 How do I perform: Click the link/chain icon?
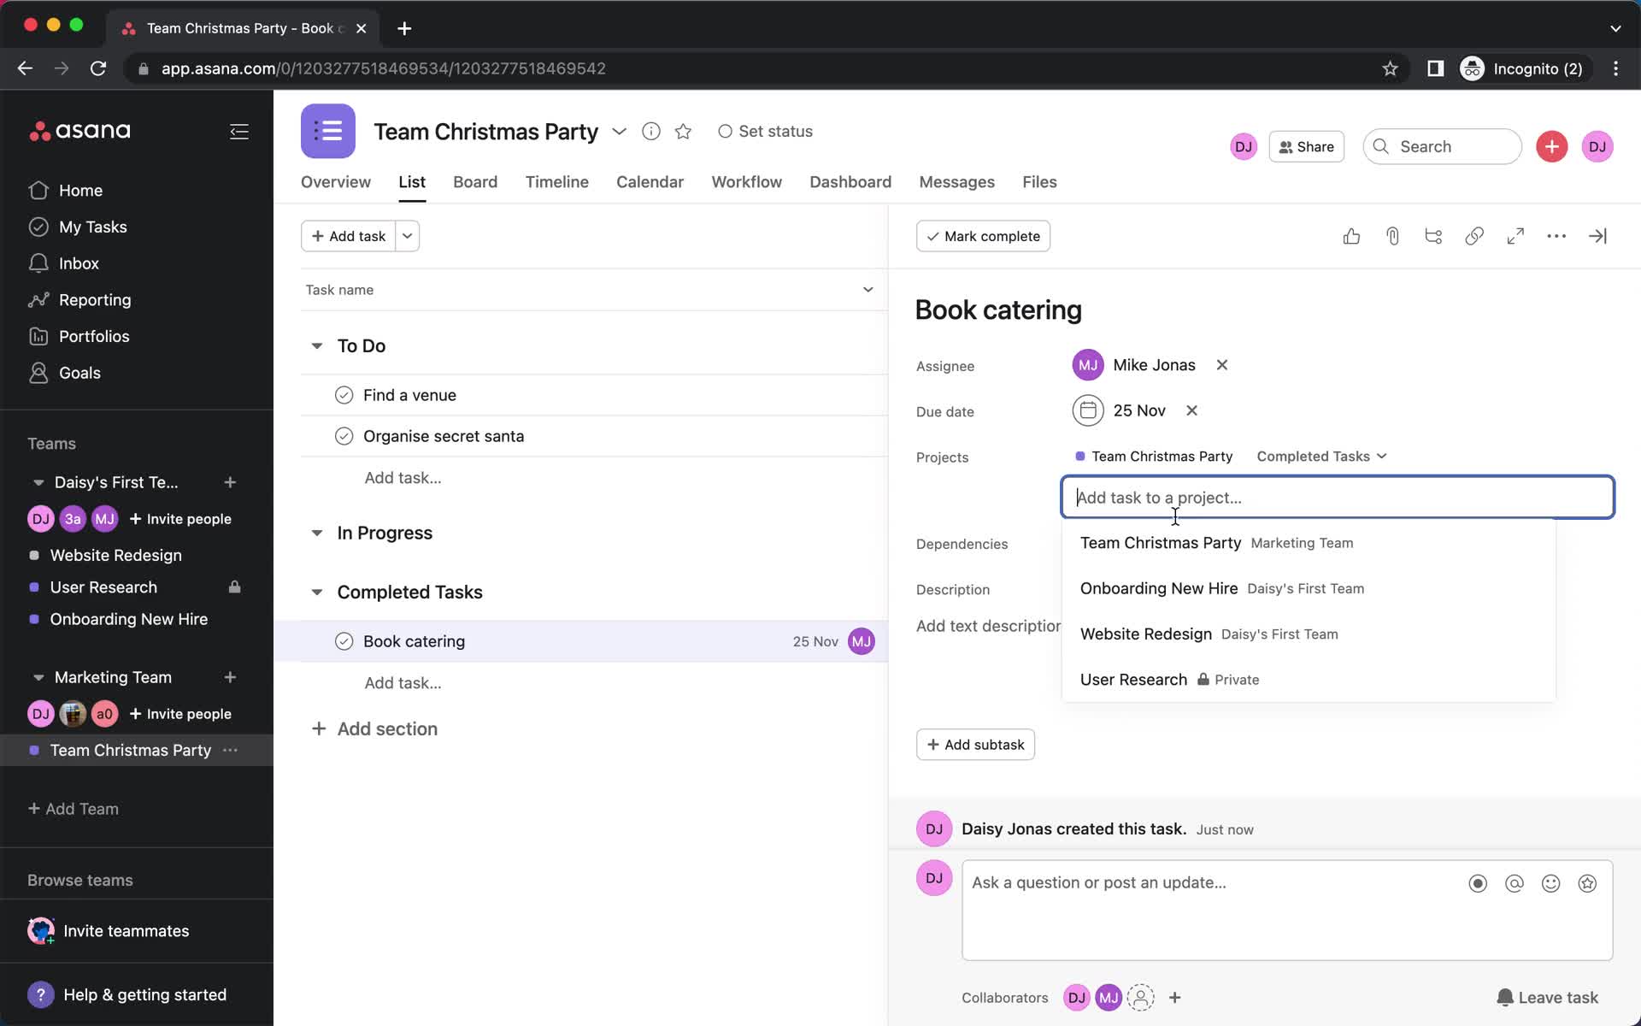(x=1474, y=235)
